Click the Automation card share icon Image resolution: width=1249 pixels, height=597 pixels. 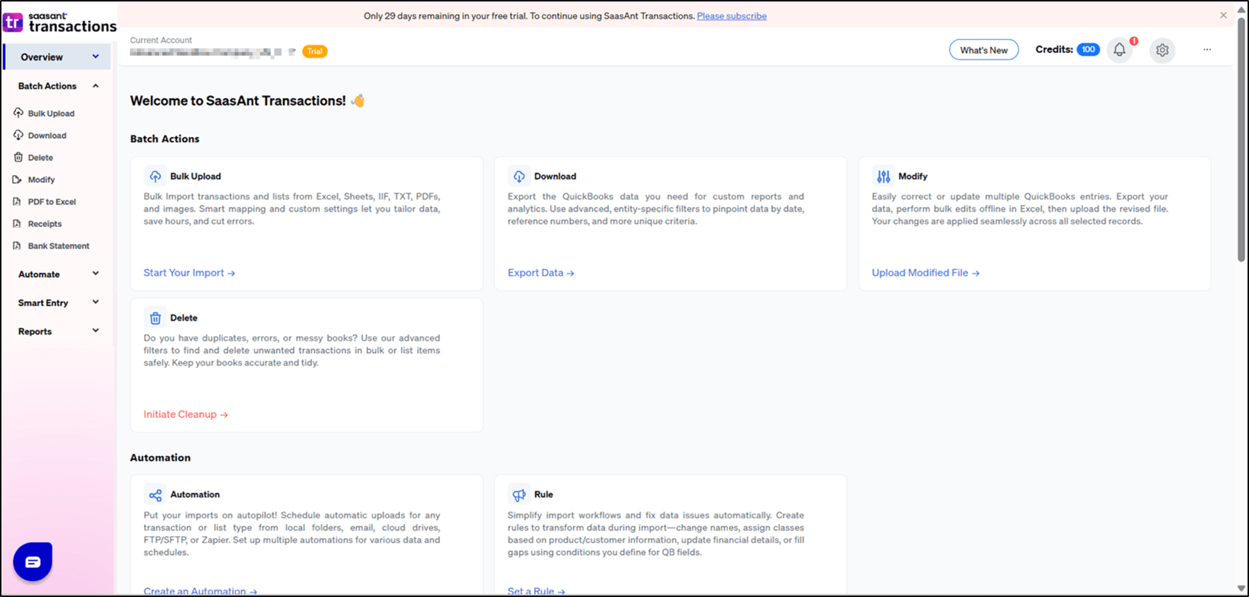pyautogui.click(x=156, y=495)
